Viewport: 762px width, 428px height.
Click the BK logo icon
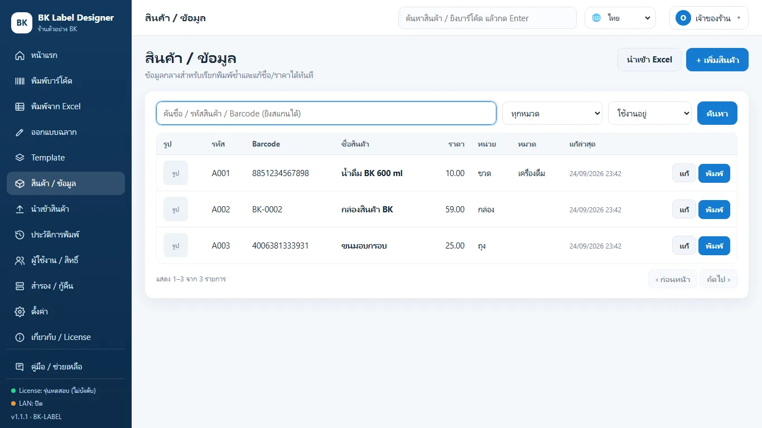pyautogui.click(x=22, y=23)
